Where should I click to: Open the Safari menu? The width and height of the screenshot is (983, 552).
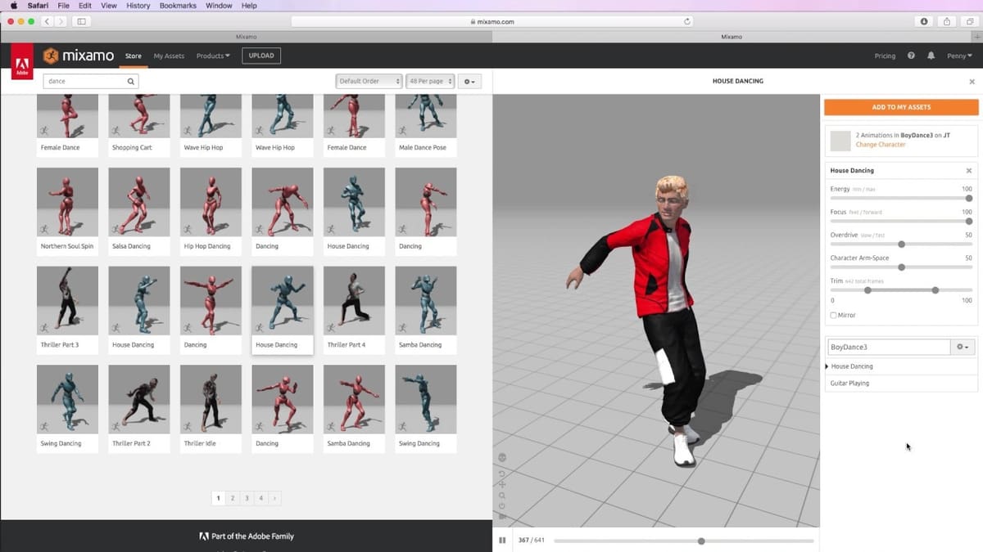click(38, 6)
